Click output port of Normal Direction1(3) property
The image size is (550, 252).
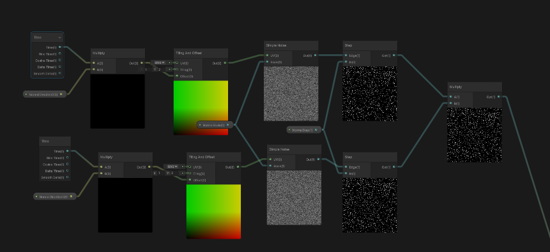(x=71, y=196)
